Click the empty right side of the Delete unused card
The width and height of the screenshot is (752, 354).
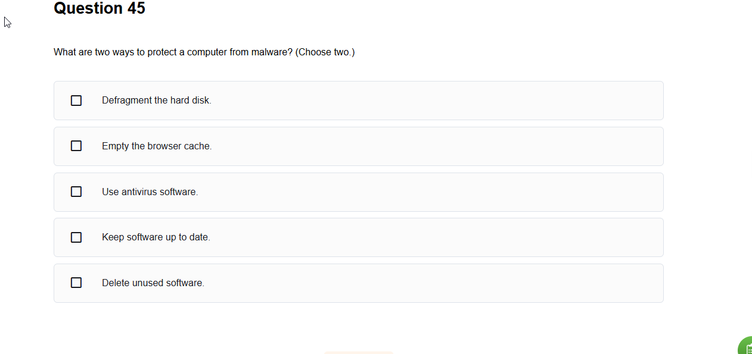point(477,283)
